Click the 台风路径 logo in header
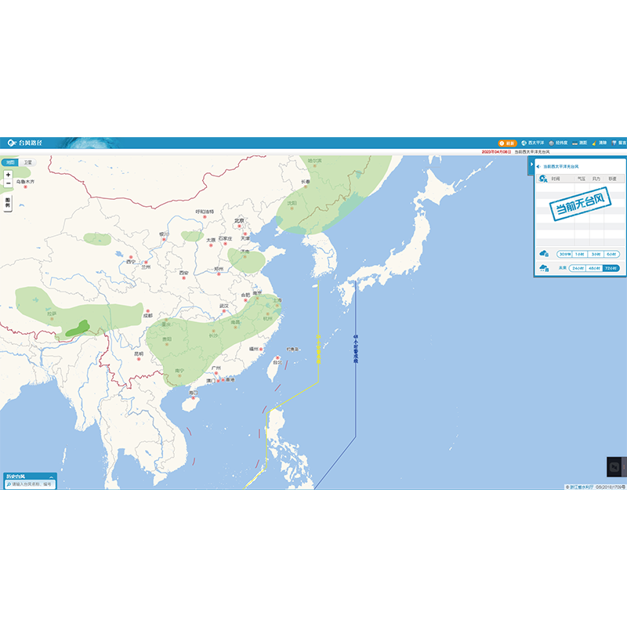Viewport: 627px width, 627px height. [26, 143]
